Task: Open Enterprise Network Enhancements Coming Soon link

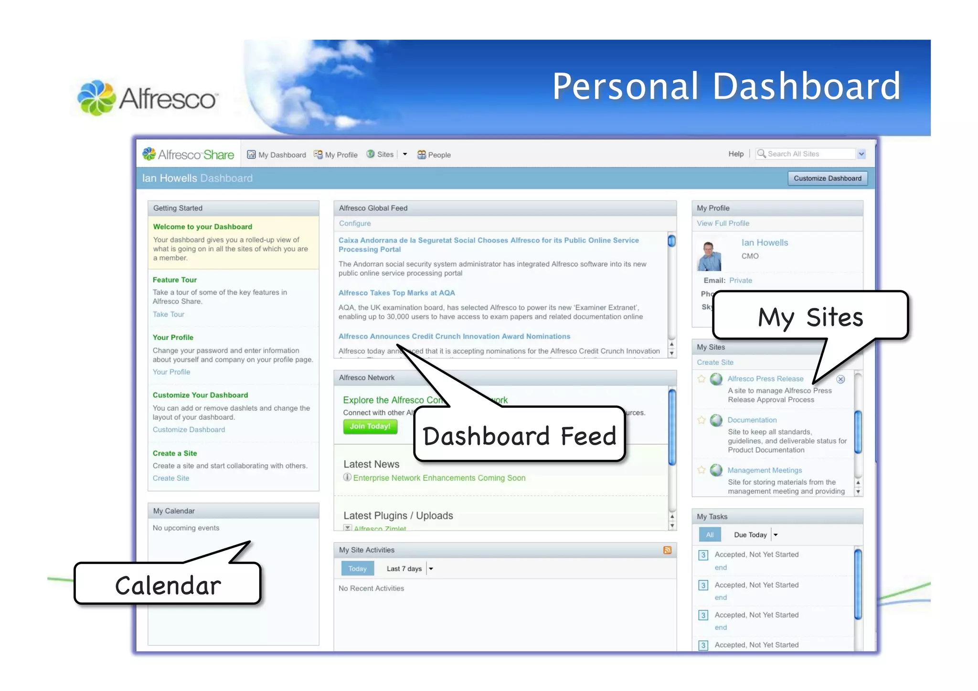Action: [439, 478]
